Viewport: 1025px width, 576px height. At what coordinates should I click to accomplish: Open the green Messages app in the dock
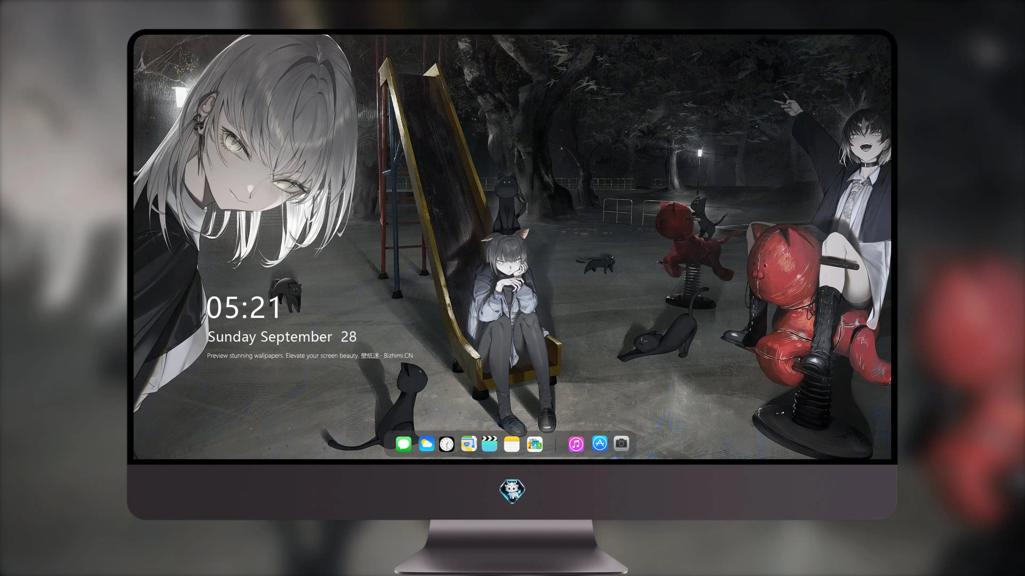tap(404, 444)
